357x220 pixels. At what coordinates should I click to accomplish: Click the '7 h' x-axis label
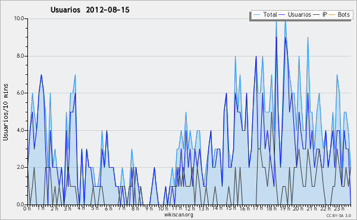(x=121, y=208)
